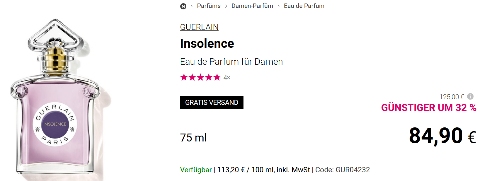Screen dimensions: 494x181
Task: Open the Eau de Parfum breadcrumb
Action: [x=304, y=6]
